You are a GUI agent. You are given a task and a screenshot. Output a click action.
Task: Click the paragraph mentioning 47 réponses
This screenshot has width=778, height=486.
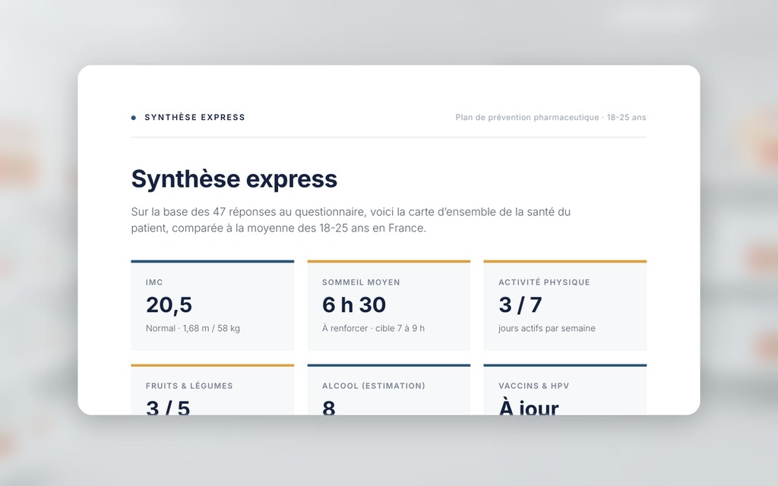point(351,219)
